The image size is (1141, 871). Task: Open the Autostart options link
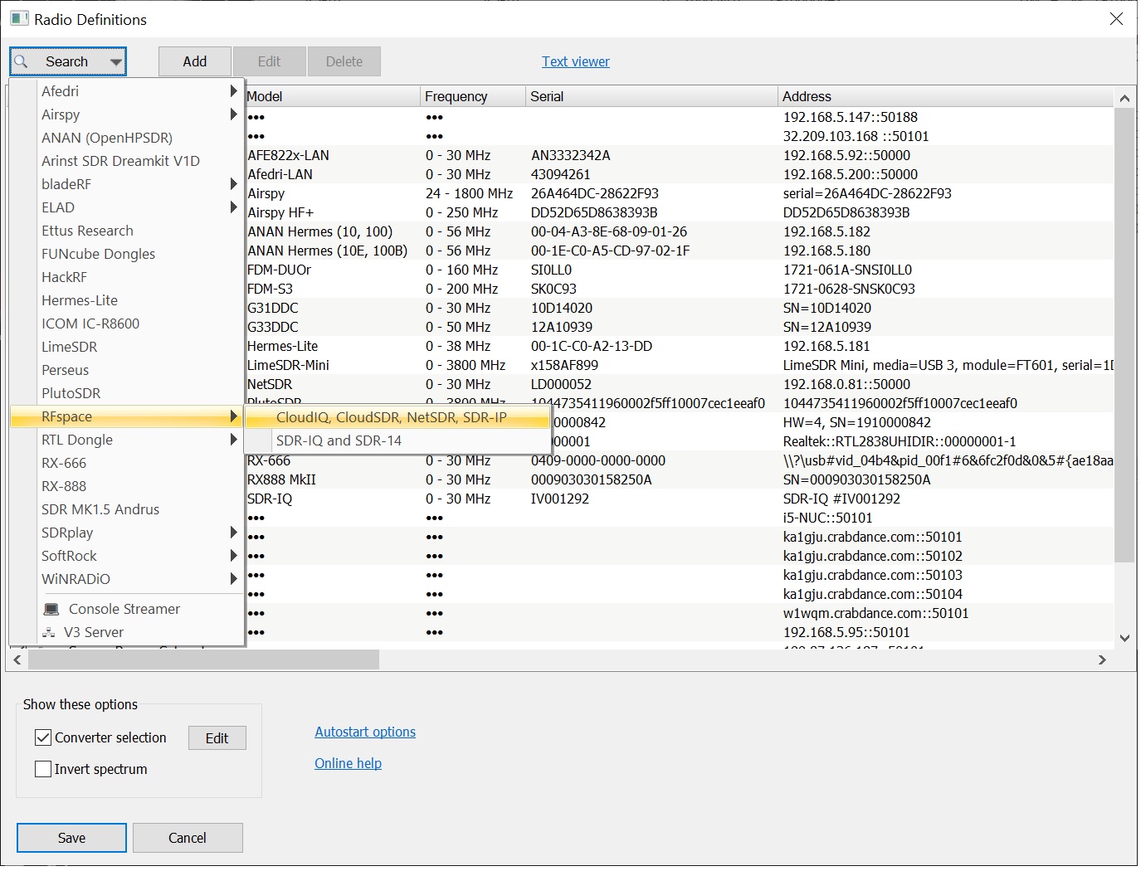(x=365, y=732)
